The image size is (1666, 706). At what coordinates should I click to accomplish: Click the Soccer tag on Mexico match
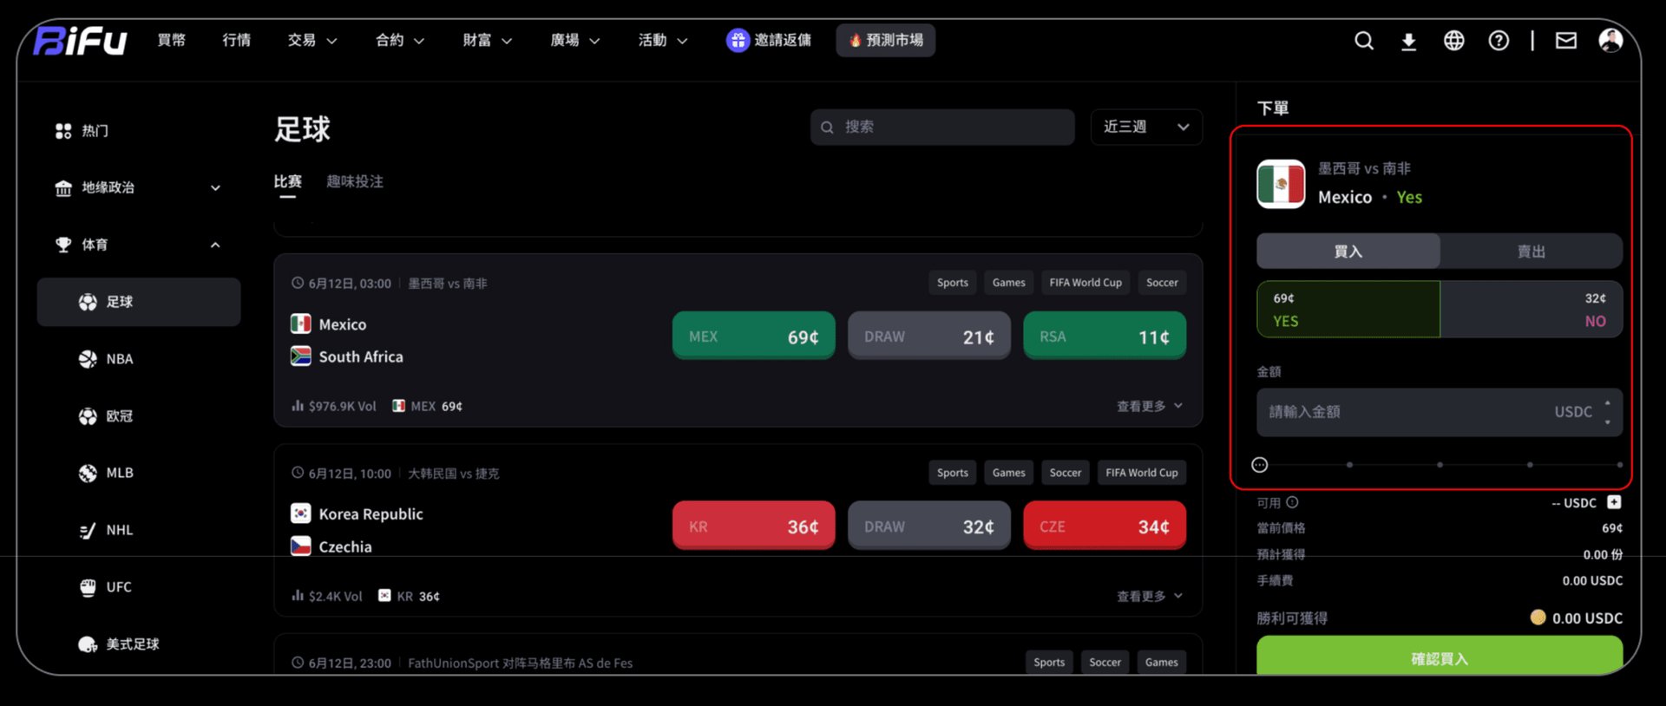(1162, 283)
